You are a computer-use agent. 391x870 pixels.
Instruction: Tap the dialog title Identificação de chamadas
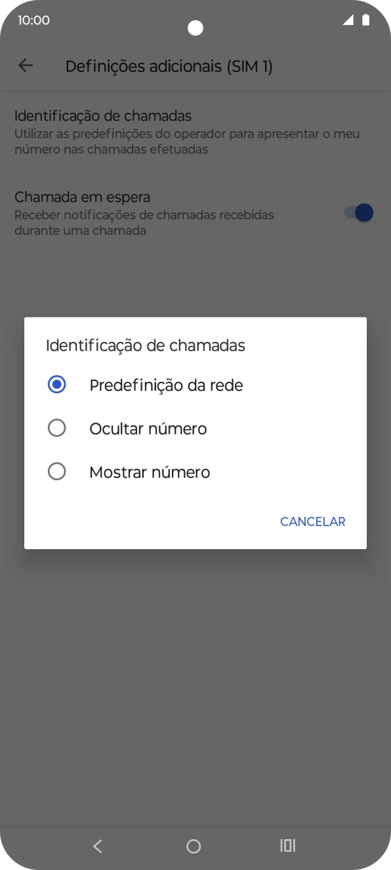tap(145, 345)
